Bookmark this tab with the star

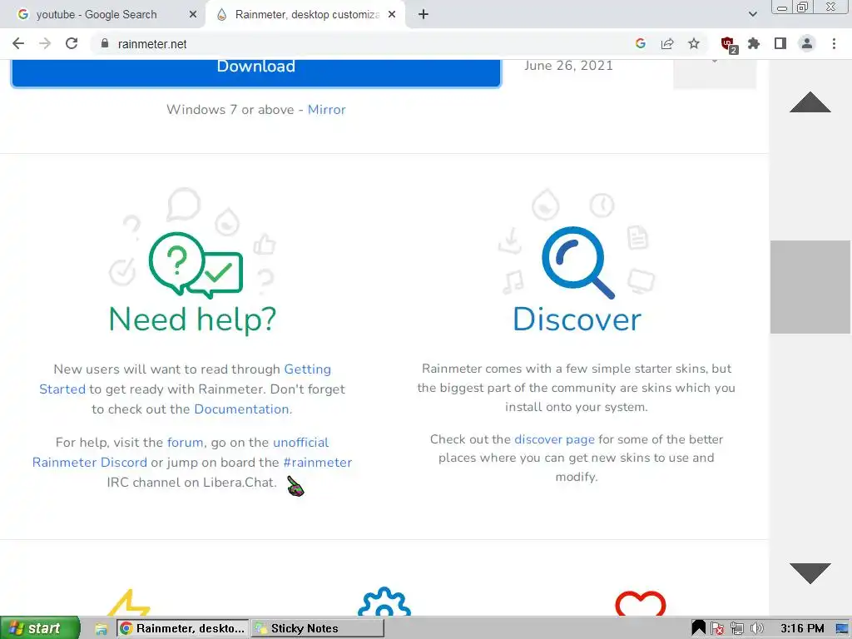click(694, 43)
